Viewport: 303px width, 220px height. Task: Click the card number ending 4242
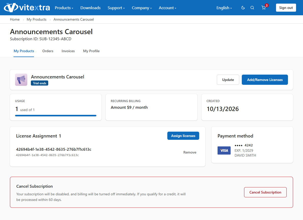coord(244,145)
